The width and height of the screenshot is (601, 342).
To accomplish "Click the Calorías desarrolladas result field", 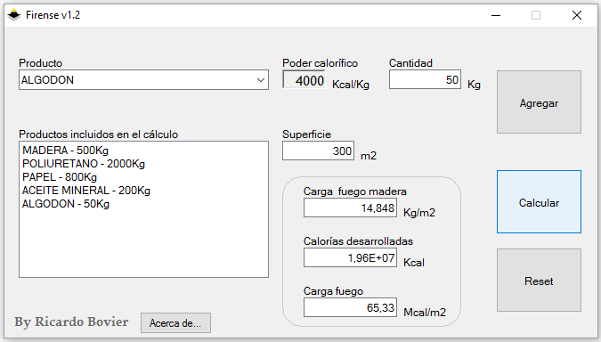I will (x=350, y=257).
